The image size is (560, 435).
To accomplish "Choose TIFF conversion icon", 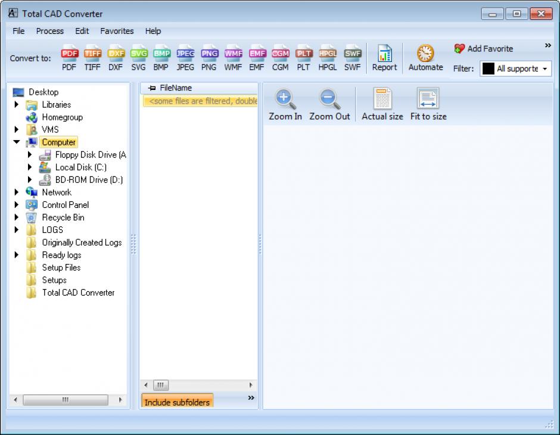I will click(x=92, y=57).
